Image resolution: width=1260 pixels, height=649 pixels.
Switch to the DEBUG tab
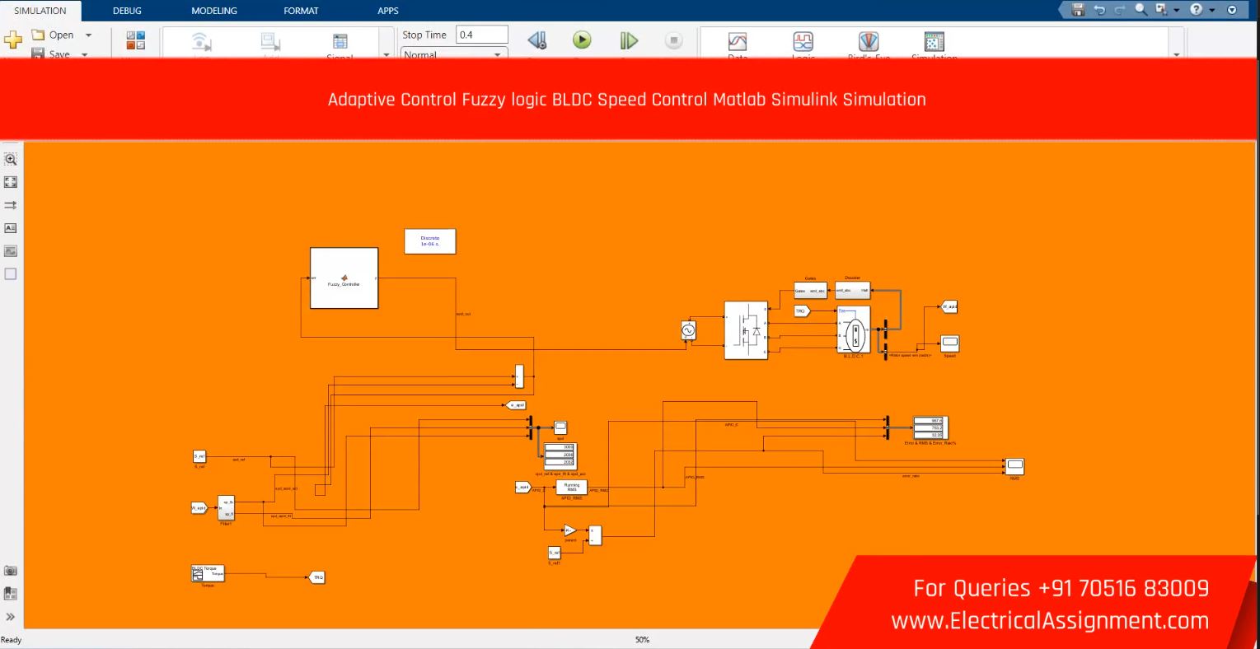click(x=127, y=11)
